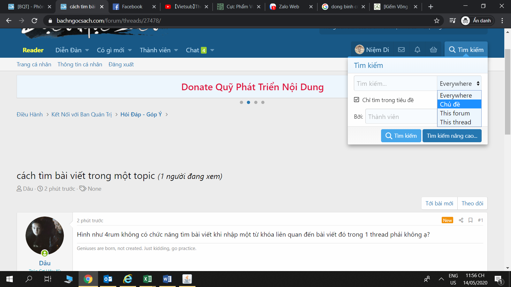Toggle the title-only search checkbox
The height and width of the screenshot is (287, 511).
pos(357,100)
